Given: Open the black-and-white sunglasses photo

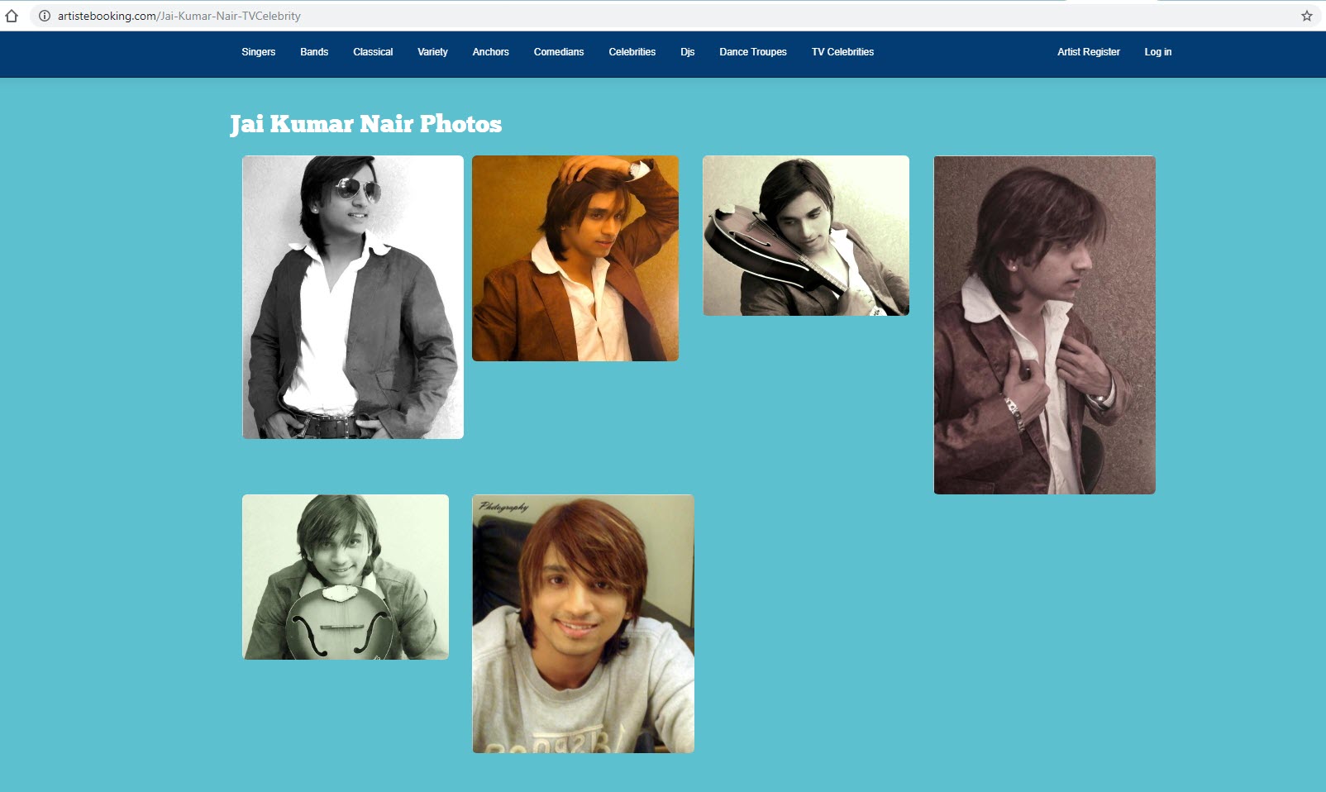Looking at the screenshot, I should (x=353, y=297).
